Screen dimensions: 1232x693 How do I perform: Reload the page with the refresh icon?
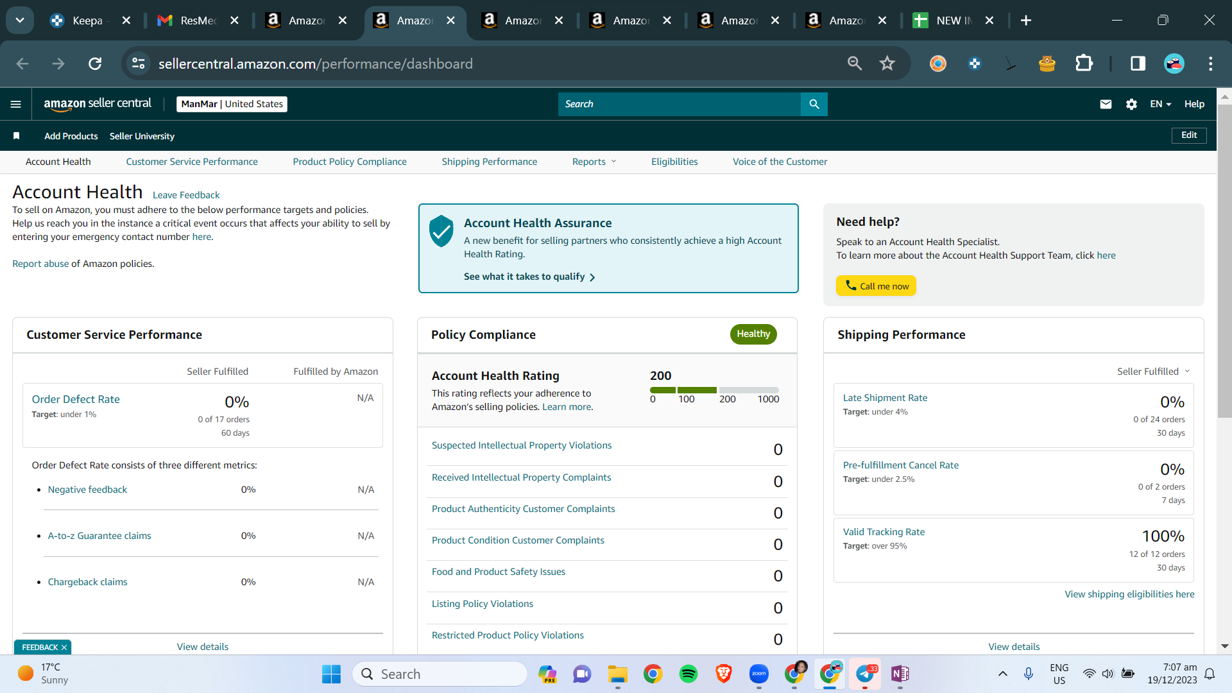[x=95, y=64]
